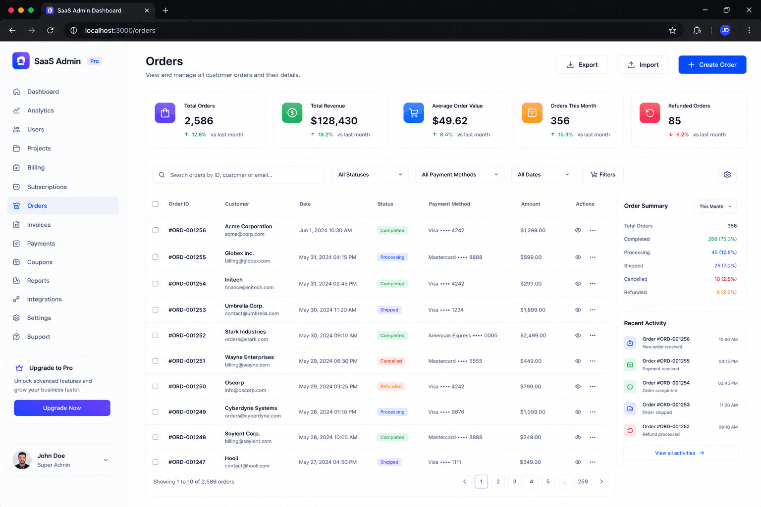Image resolution: width=761 pixels, height=507 pixels.
Task: Open browser extensions puzzle icon
Action: tap(697, 30)
